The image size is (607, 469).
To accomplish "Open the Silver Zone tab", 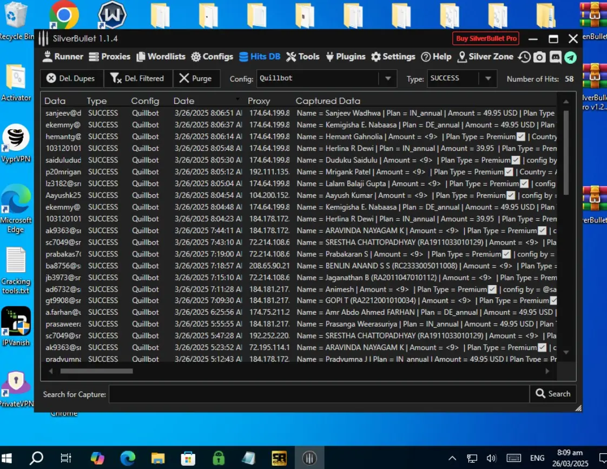I will click(485, 56).
